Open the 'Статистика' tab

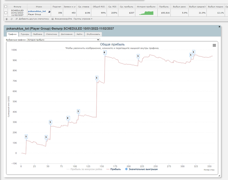click(51, 34)
